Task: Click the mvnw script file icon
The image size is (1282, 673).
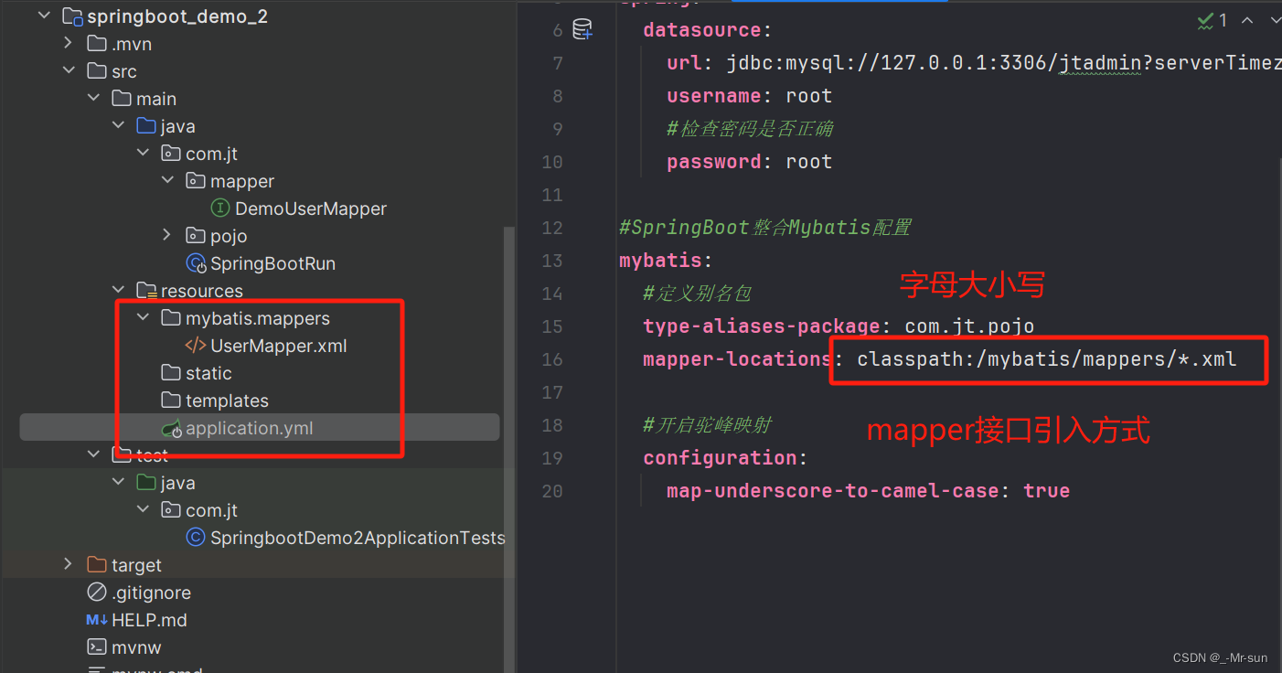Action: pyautogui.click(x=97, y=647)
